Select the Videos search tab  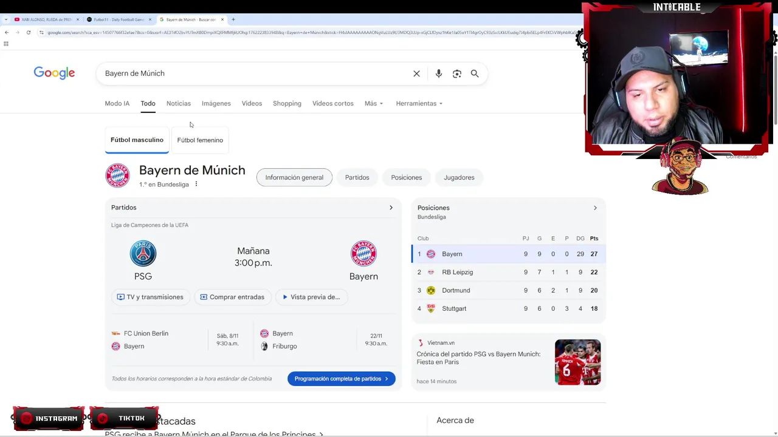(x=252, y=103)
